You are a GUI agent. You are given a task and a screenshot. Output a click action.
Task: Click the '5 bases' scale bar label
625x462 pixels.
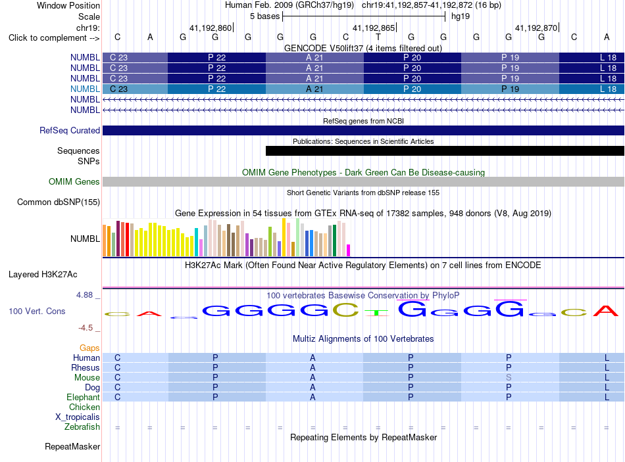point(264,16)
